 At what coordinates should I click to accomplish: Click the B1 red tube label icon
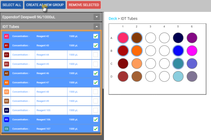[6, 45]
